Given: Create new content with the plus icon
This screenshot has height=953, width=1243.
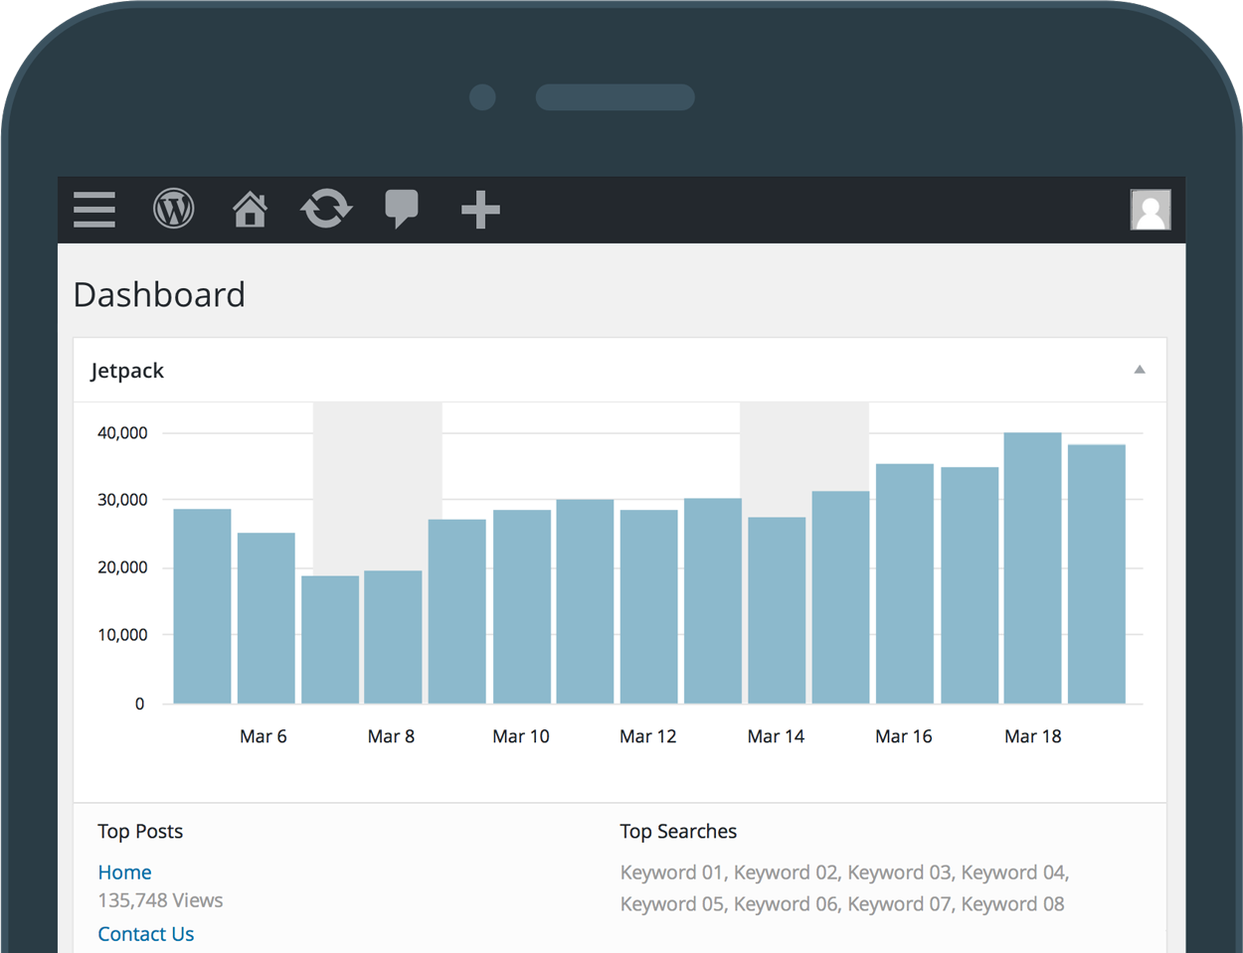Looking at the screenshot, I should 479,210.
